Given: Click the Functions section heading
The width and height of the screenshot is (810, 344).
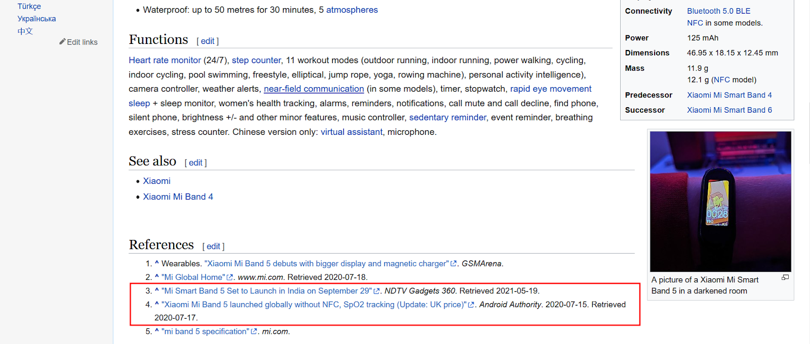Looking at the screenshot, I should [x=158, y=39].
